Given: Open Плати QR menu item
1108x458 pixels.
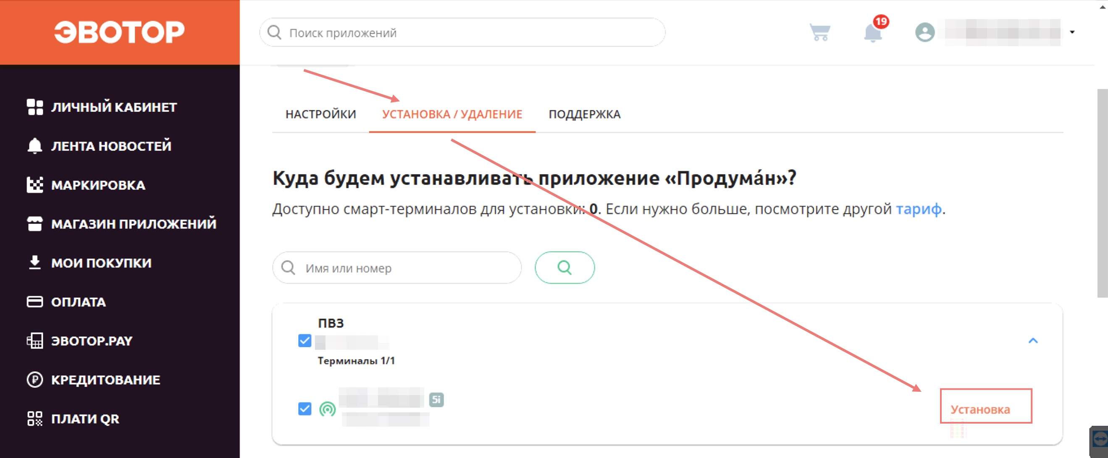Looking at the screenshot, I should pyautogui.click(x=85, y=419).
